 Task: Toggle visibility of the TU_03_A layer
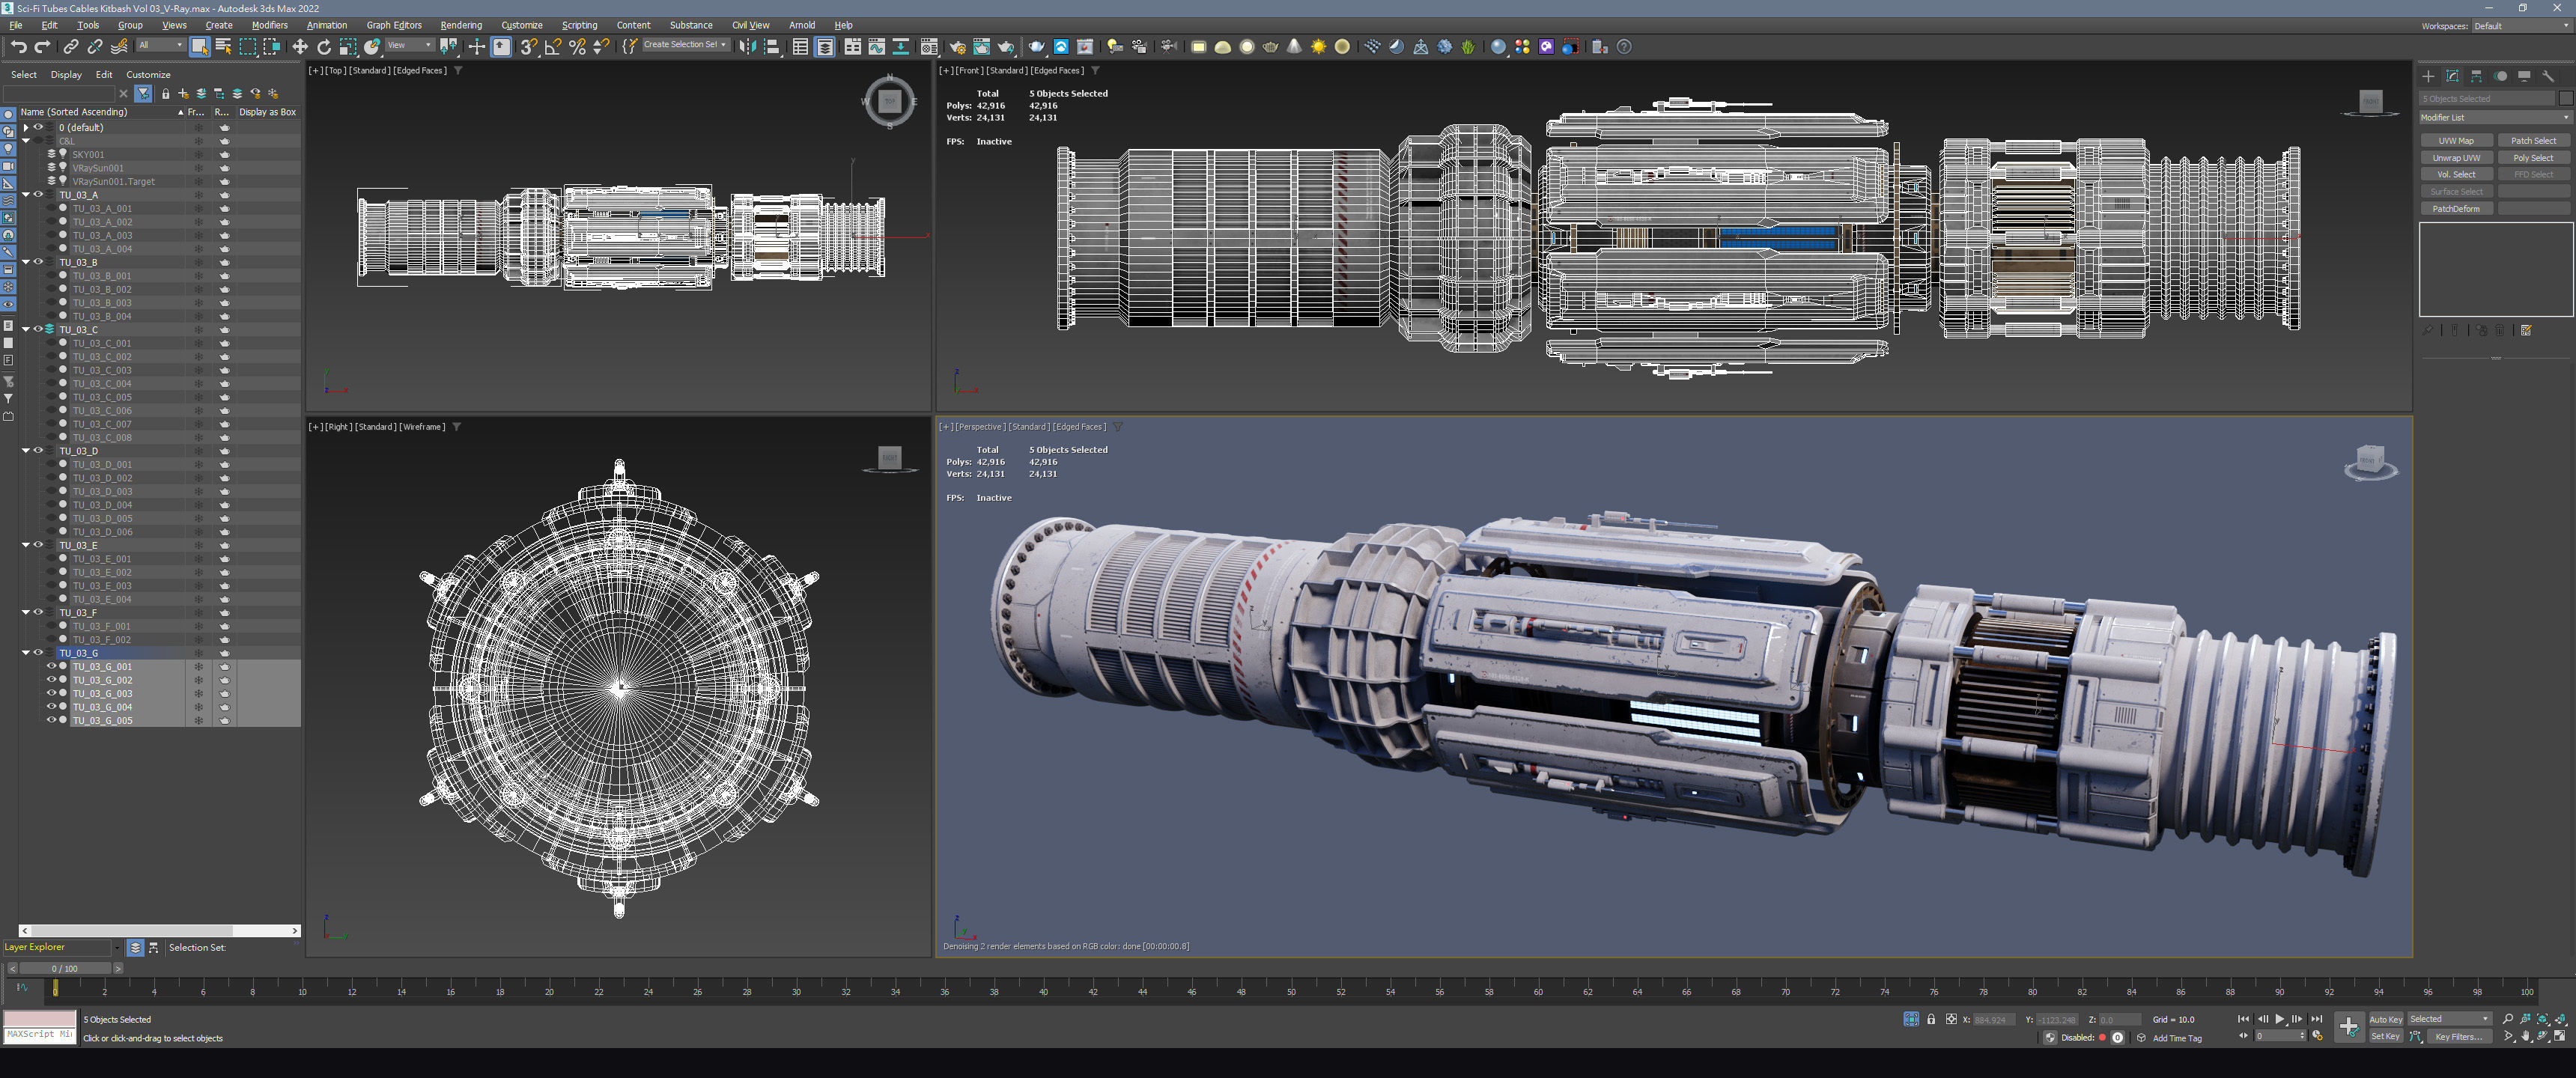click(x=38, y=195)
